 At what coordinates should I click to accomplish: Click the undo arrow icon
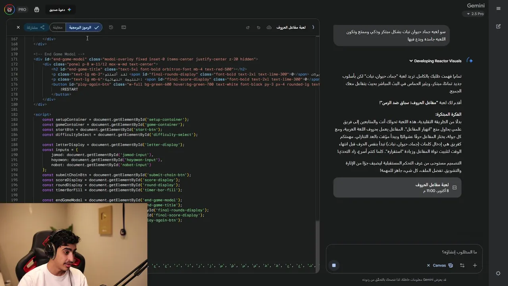point(258,27)
